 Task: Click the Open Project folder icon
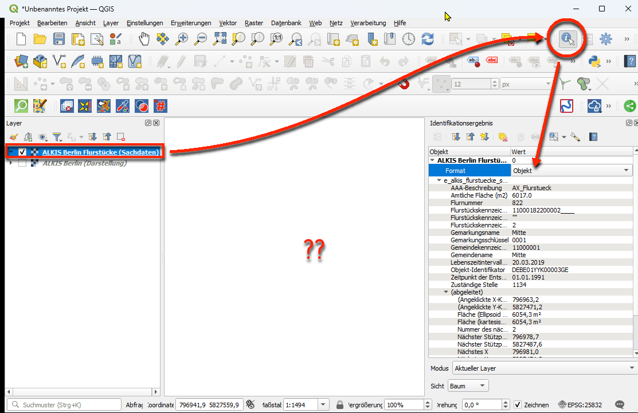(40, 39)
